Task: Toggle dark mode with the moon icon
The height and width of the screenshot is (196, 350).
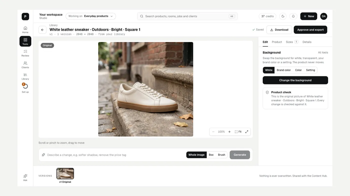Action: pyautogui.click(x=283, y=16)
